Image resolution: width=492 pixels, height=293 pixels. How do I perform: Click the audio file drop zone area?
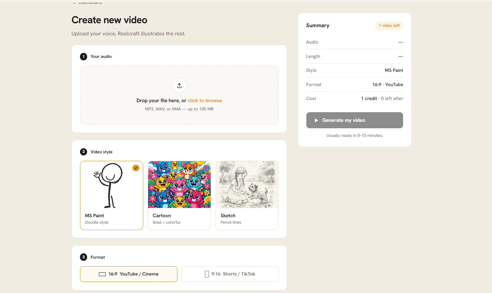[179, 95]
